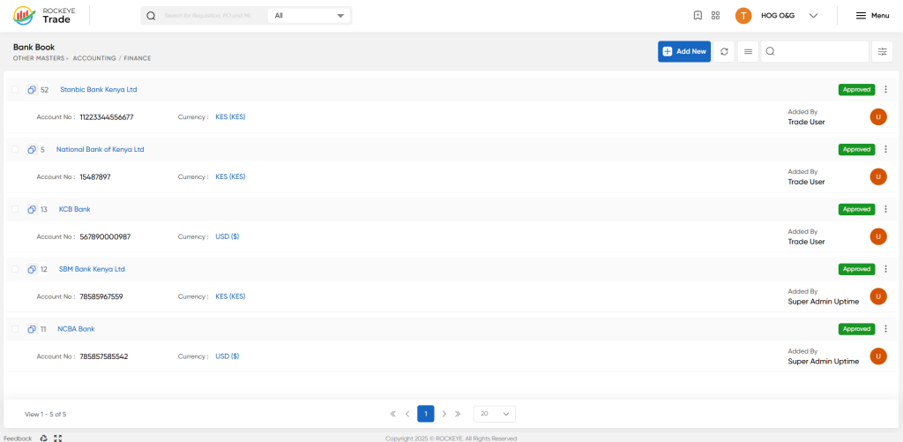Click the refresh list icon
This screenshot has height=442, width=903.
click(724, 51)
